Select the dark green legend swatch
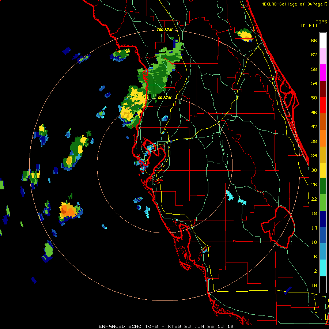 [323, 186]
